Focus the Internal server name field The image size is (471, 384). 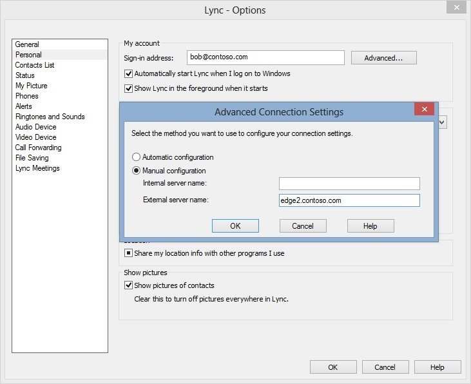(x=349, y=184)
